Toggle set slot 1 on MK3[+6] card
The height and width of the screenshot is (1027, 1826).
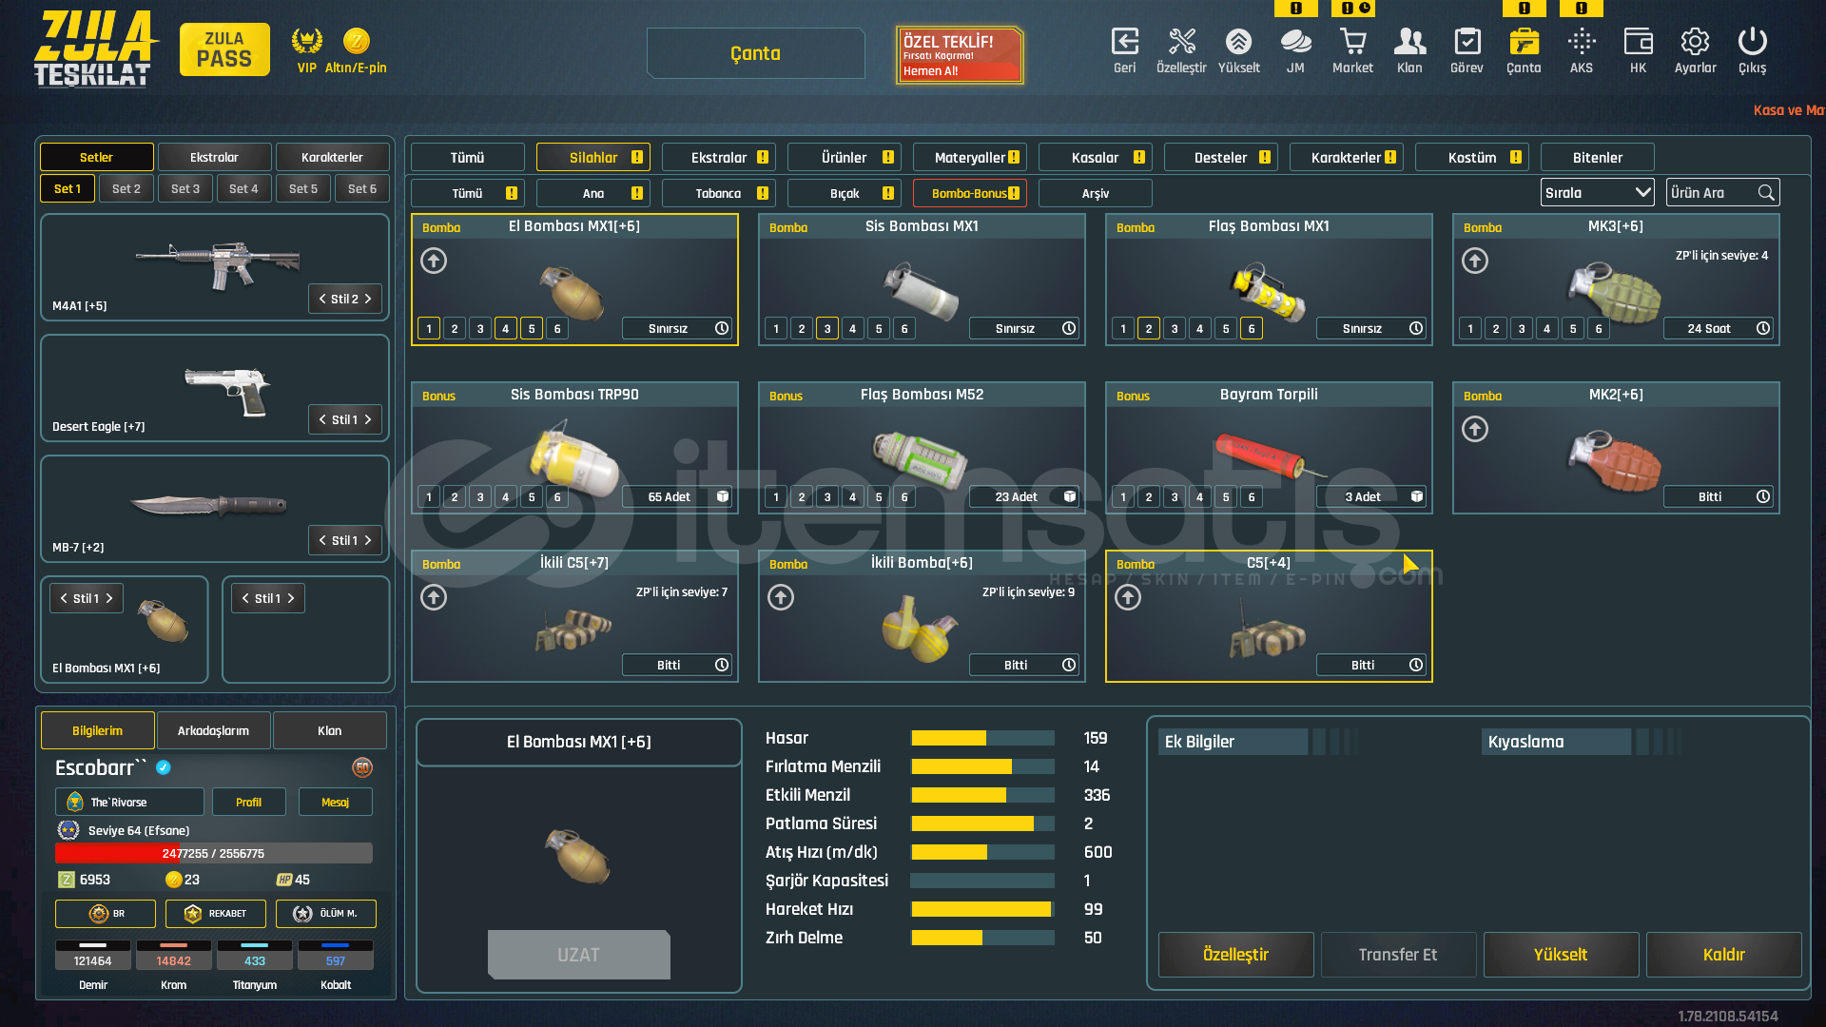[1470, 328]
